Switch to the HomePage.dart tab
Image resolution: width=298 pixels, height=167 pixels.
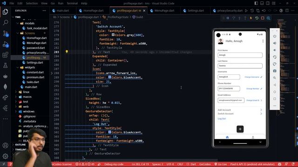pos(94,11)
